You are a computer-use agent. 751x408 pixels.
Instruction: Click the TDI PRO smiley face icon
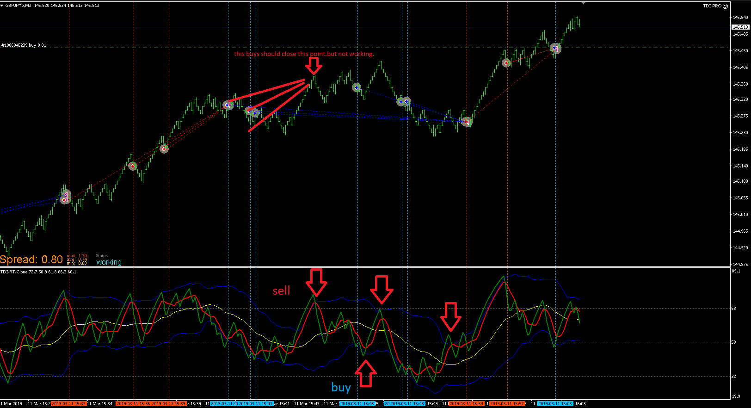(725, 6)
